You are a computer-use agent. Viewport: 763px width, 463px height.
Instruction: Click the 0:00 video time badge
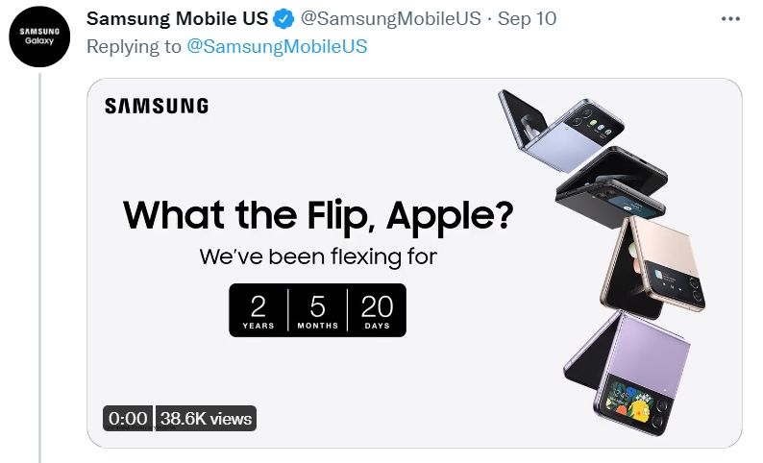click(x=128, y=418)
